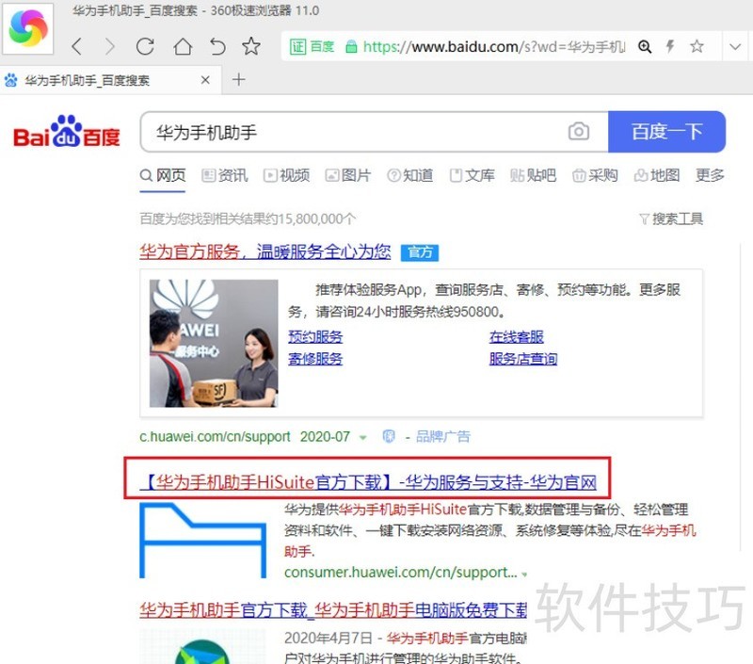Click the Huawei service center thumbnail

[x=214, y=344]
